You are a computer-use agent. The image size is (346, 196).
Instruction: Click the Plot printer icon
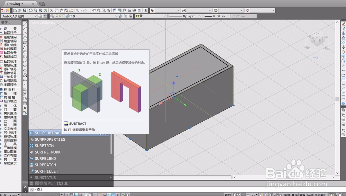point(31,10)
